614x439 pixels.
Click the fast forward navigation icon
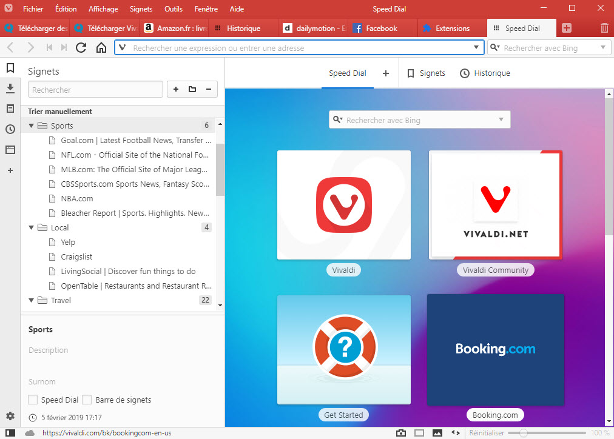click(x=64, y=48)
